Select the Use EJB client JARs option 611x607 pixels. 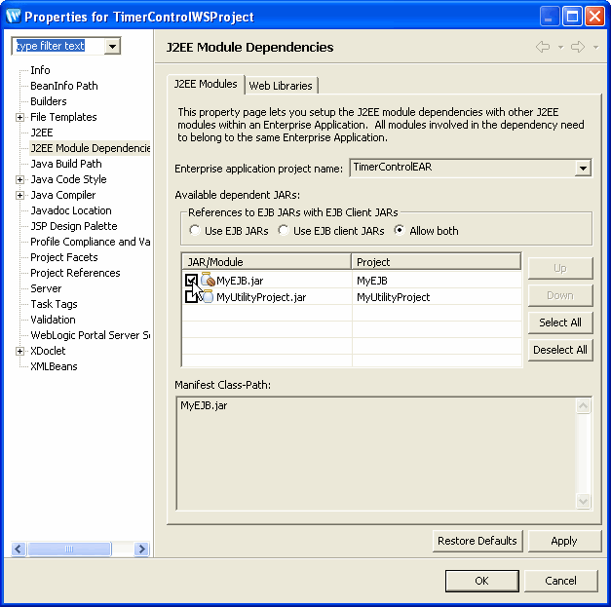(284, 230)
